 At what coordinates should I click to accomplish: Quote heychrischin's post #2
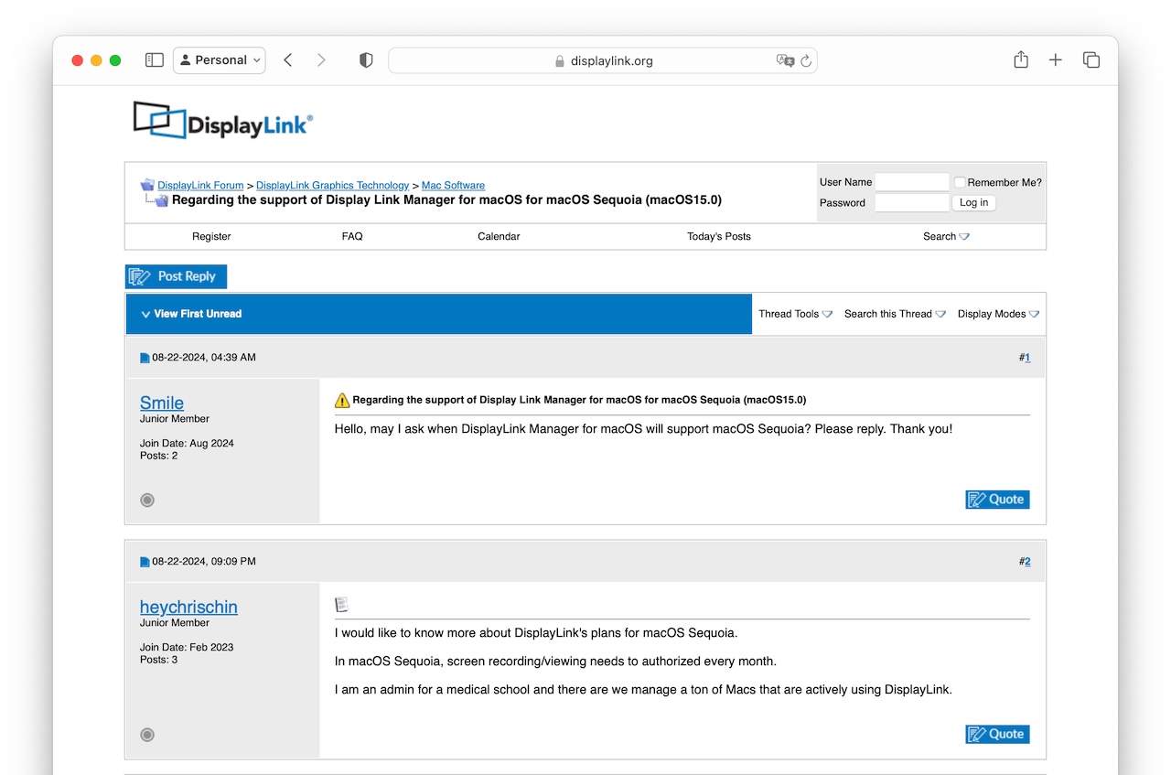point(997,735)
